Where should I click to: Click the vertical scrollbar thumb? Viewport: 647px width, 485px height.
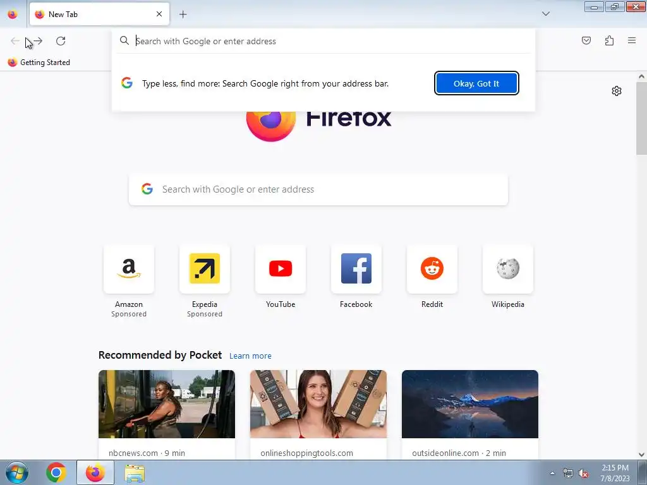click(x=641, y=118)
